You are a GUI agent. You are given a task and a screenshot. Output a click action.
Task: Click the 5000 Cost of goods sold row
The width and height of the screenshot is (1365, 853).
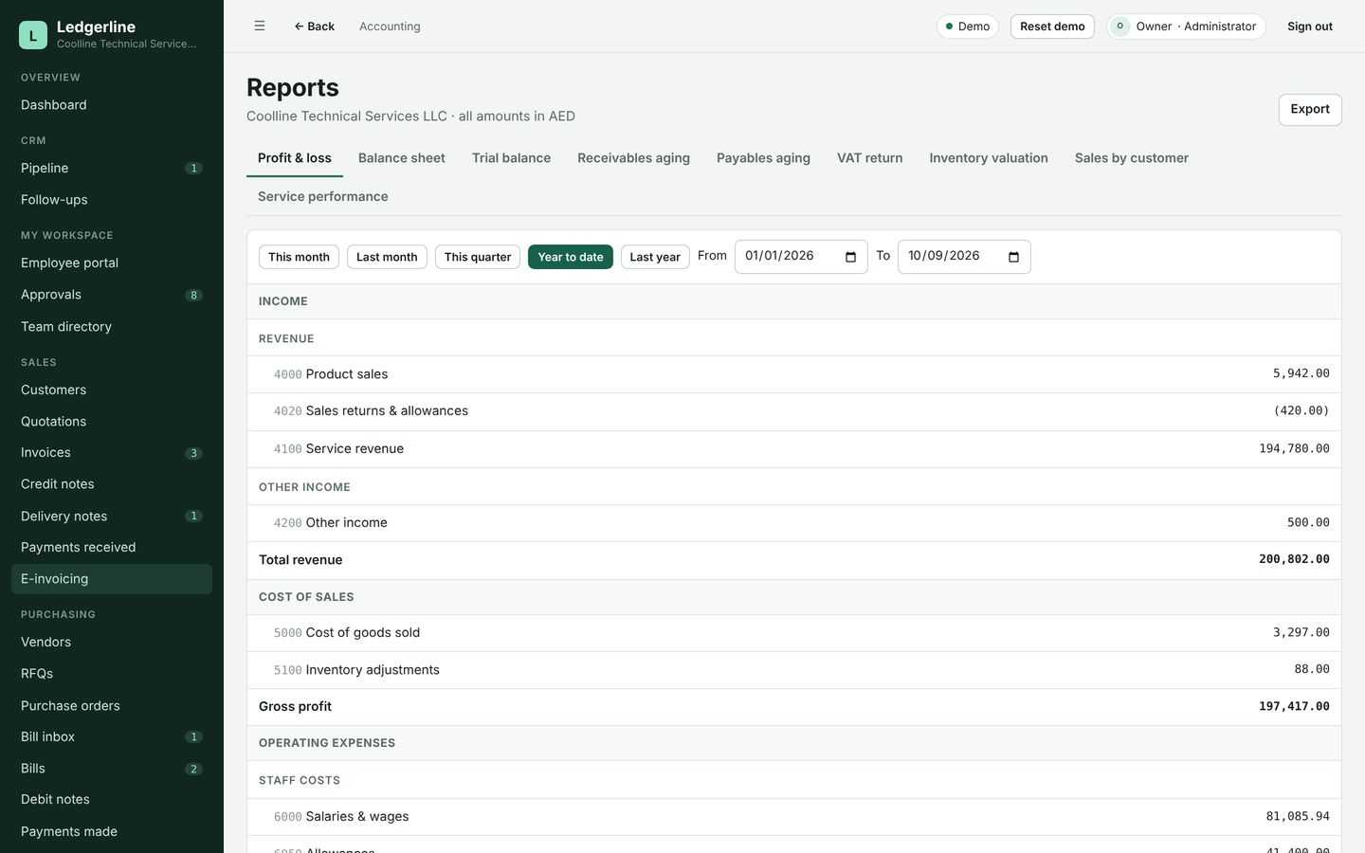(x=794, y=633)
